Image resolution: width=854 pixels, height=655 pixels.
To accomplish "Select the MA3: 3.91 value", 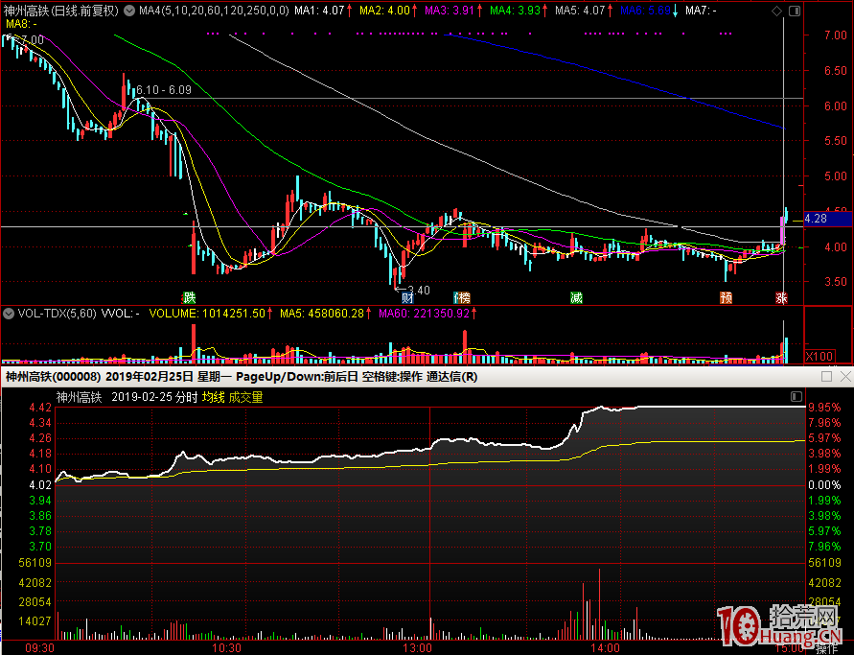I will pos(450,11).
